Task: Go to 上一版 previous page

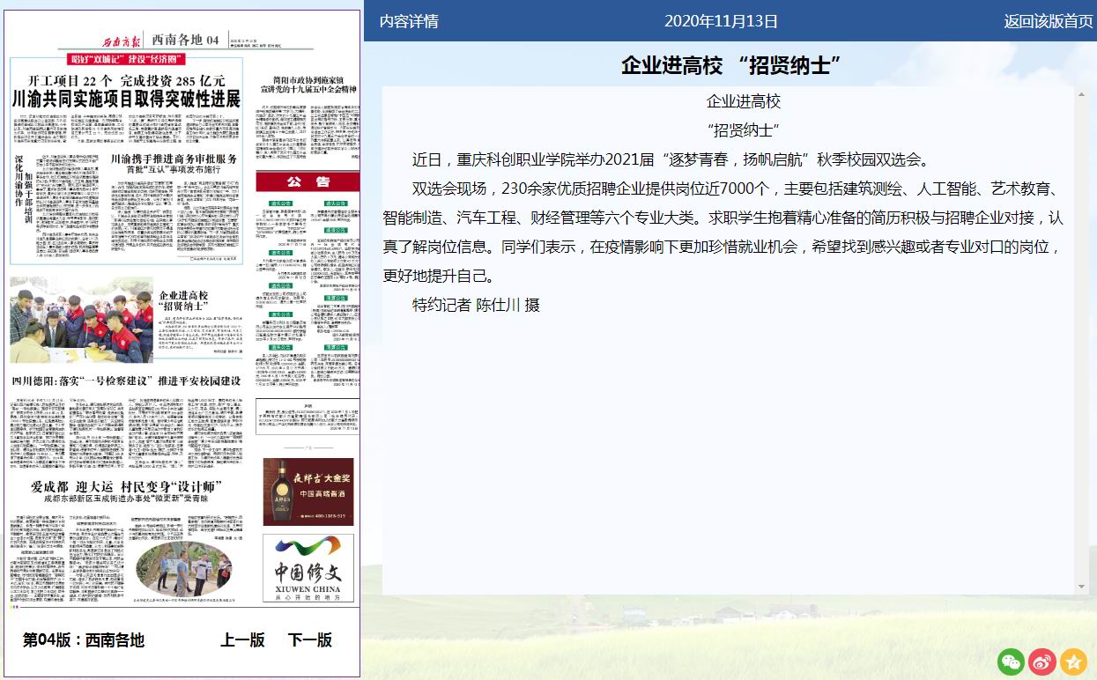Action: point(242,640)
